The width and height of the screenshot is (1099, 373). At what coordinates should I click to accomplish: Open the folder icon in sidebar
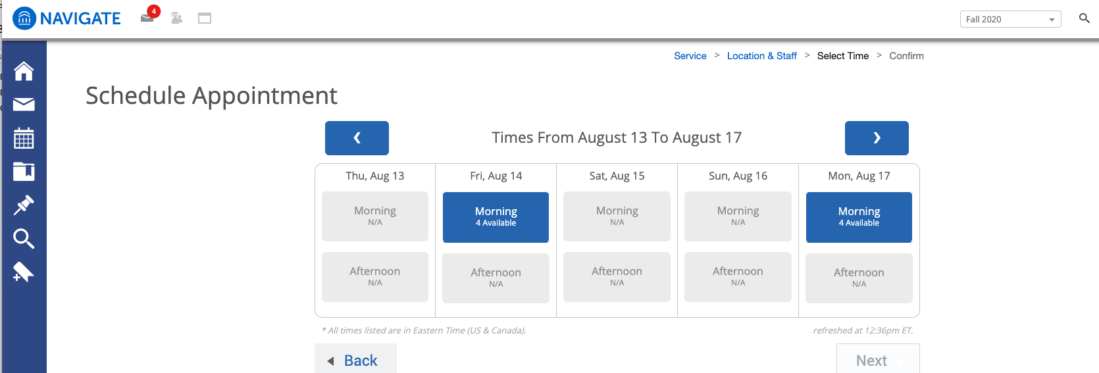point(24,172)
